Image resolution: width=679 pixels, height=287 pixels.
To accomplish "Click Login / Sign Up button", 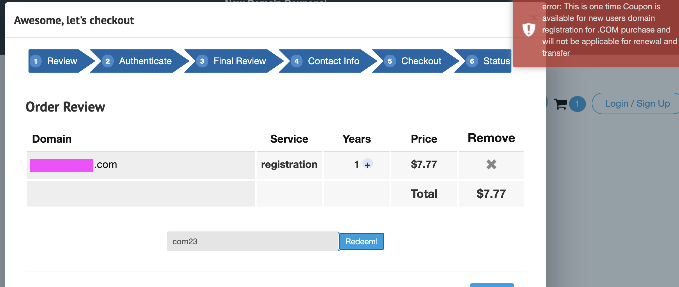I will click(637, 104).
